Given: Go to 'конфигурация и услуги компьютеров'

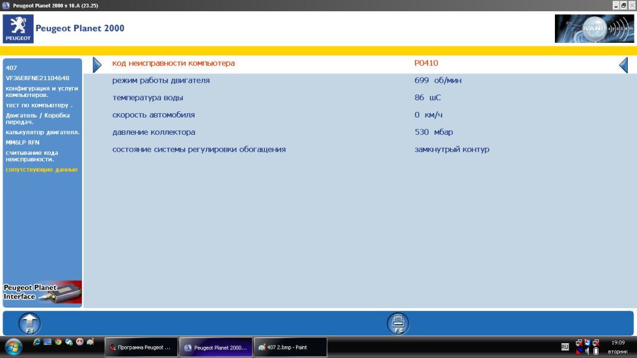Looking at the screenshot, I should [42, 91].
